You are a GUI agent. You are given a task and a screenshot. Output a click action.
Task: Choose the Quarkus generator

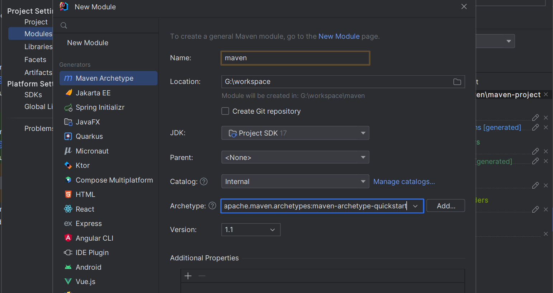(89, 136)
